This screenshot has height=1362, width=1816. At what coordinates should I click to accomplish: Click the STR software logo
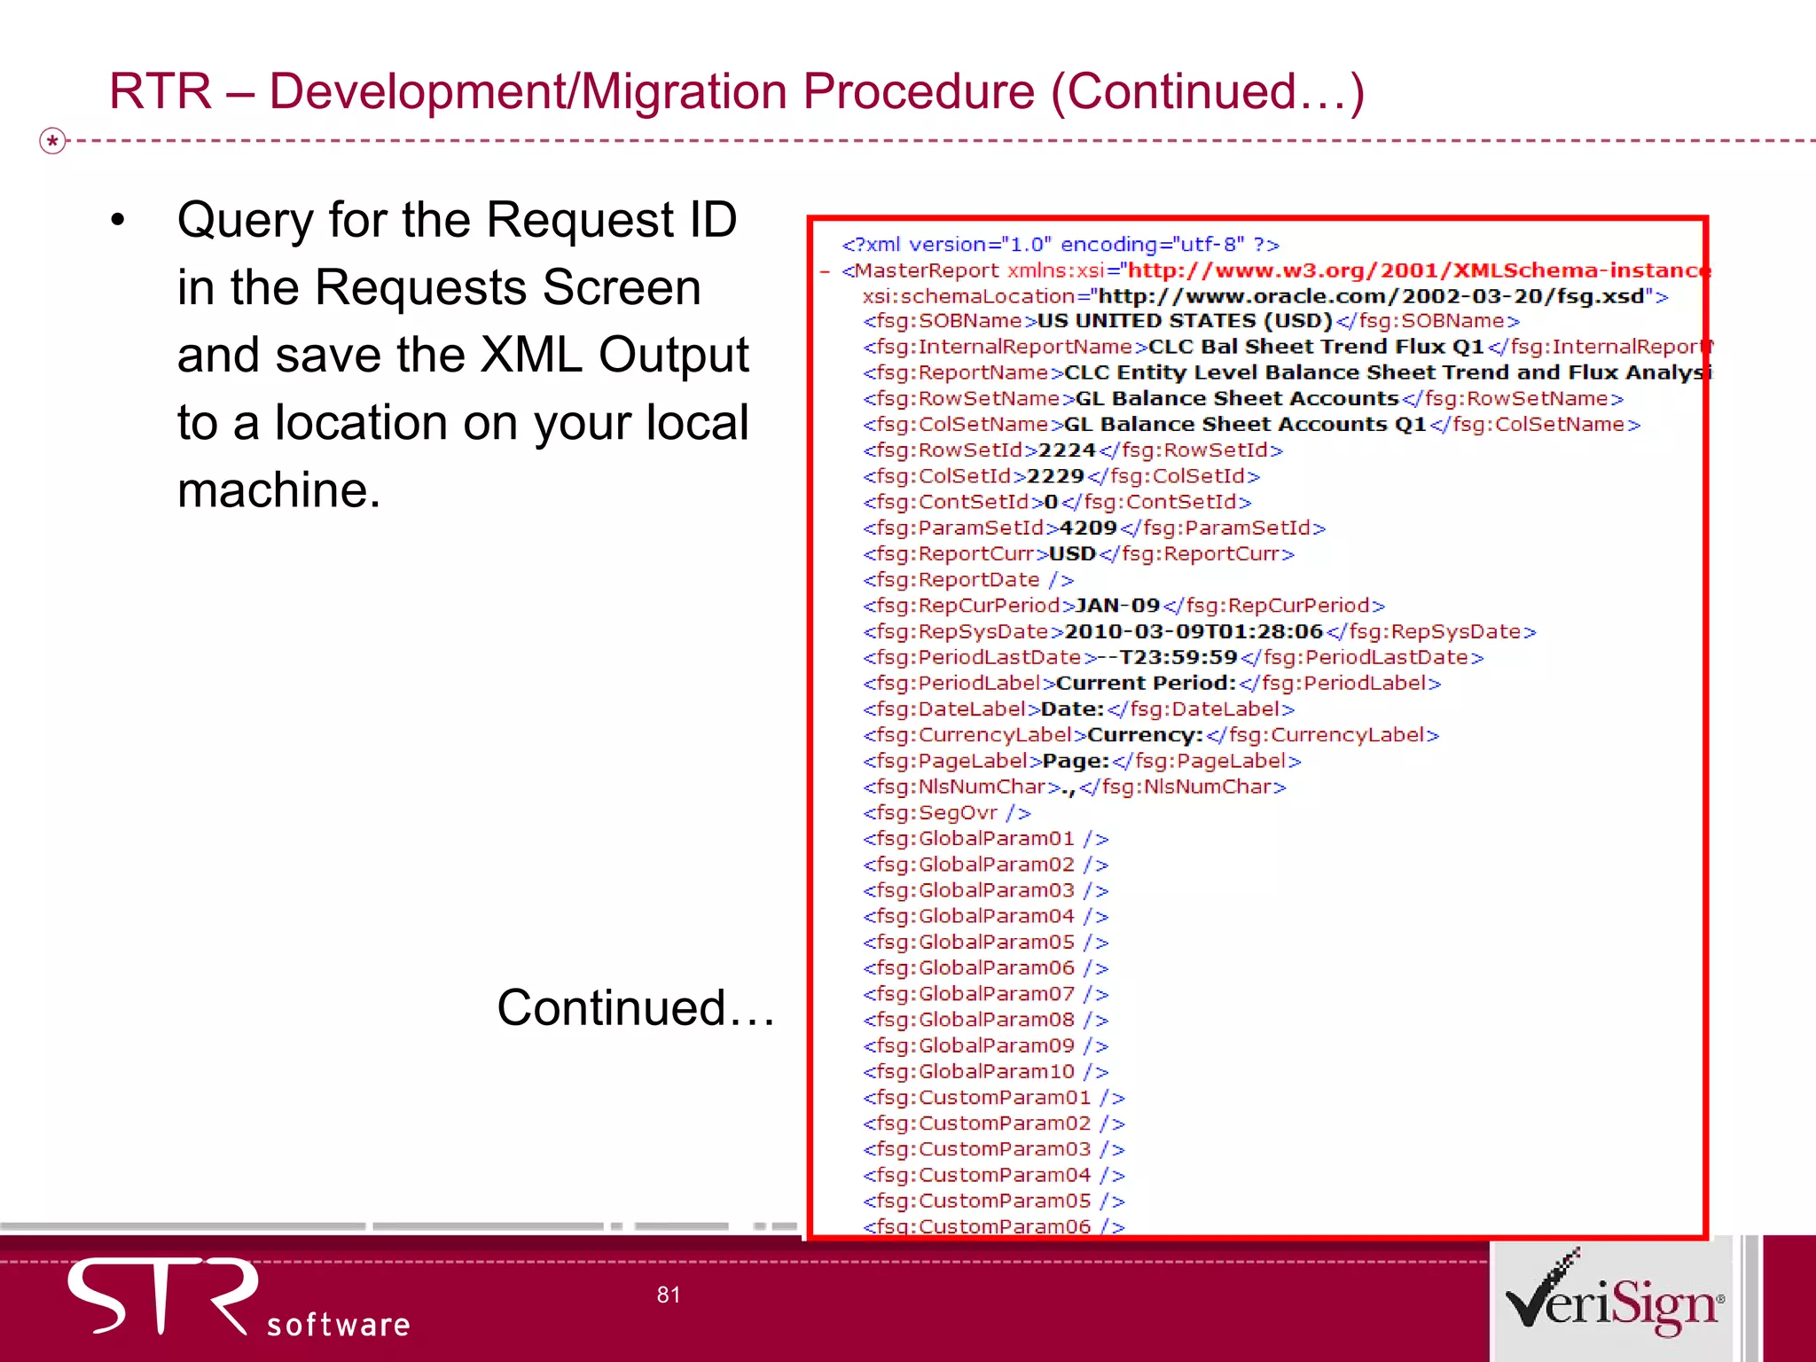(x=238, y=1297)
